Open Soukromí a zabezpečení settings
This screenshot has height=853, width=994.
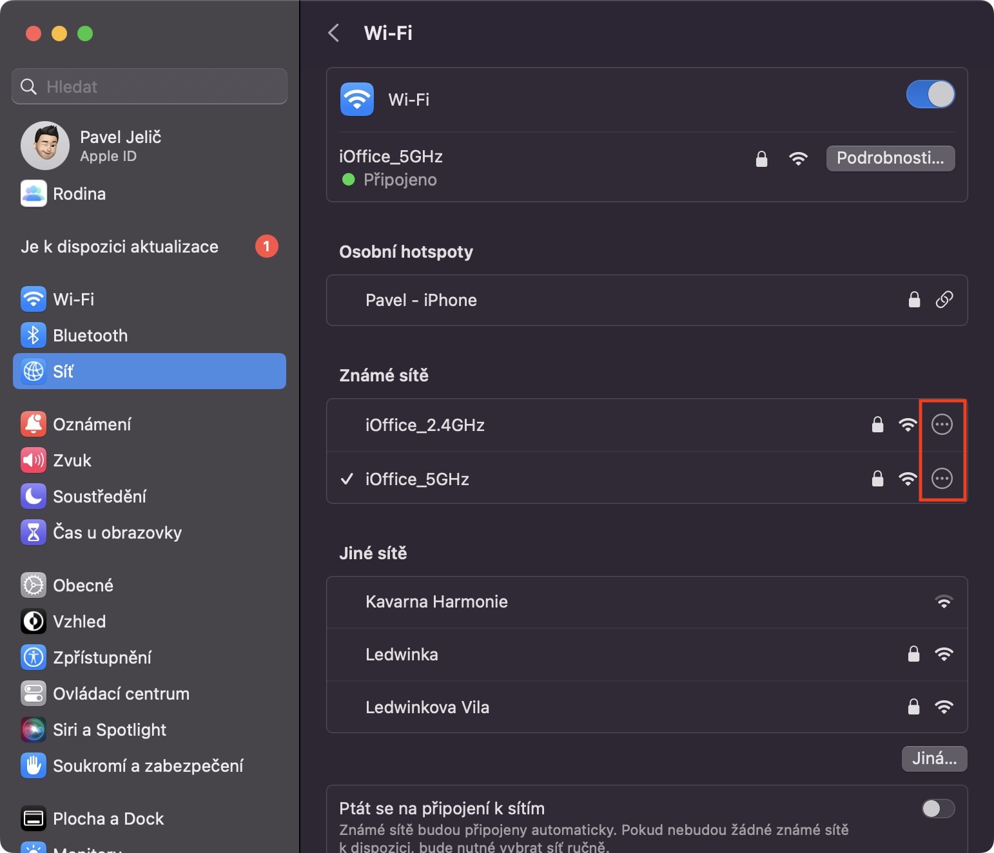[x=148, y=766]
